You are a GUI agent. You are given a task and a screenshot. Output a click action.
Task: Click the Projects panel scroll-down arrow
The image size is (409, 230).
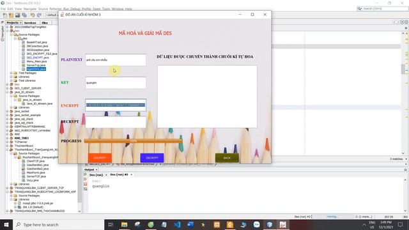[79, 211]
